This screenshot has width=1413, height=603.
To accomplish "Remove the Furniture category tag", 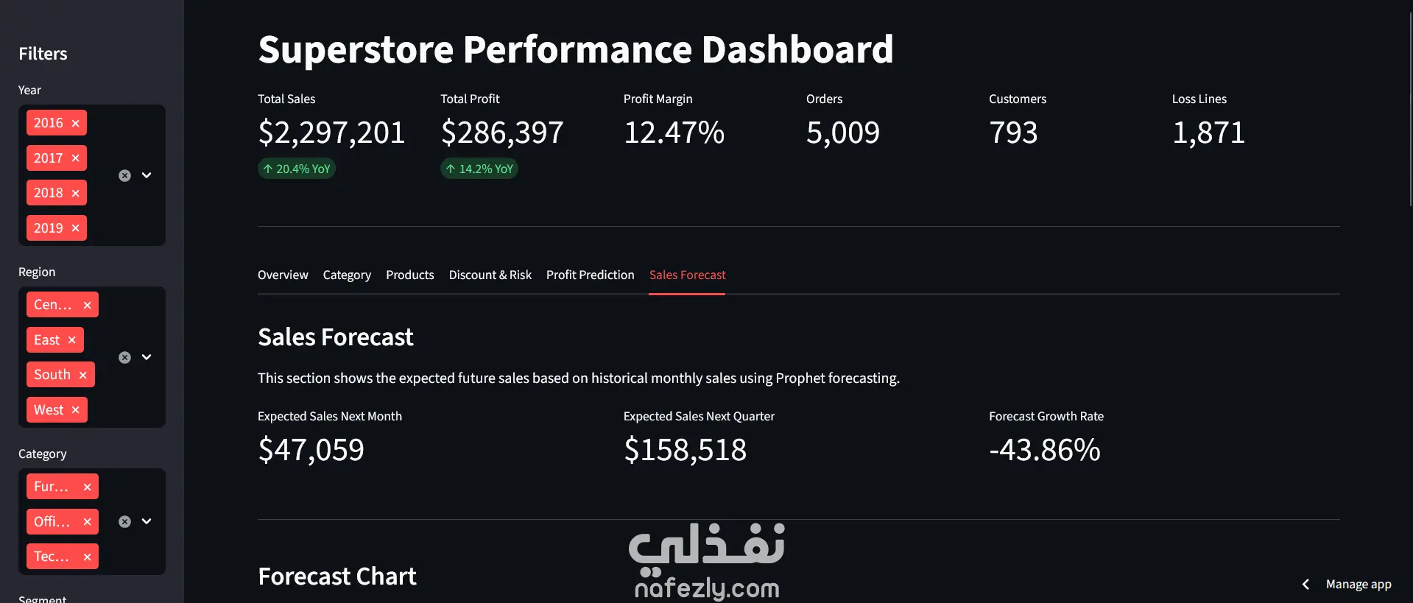I will [87, 487].
